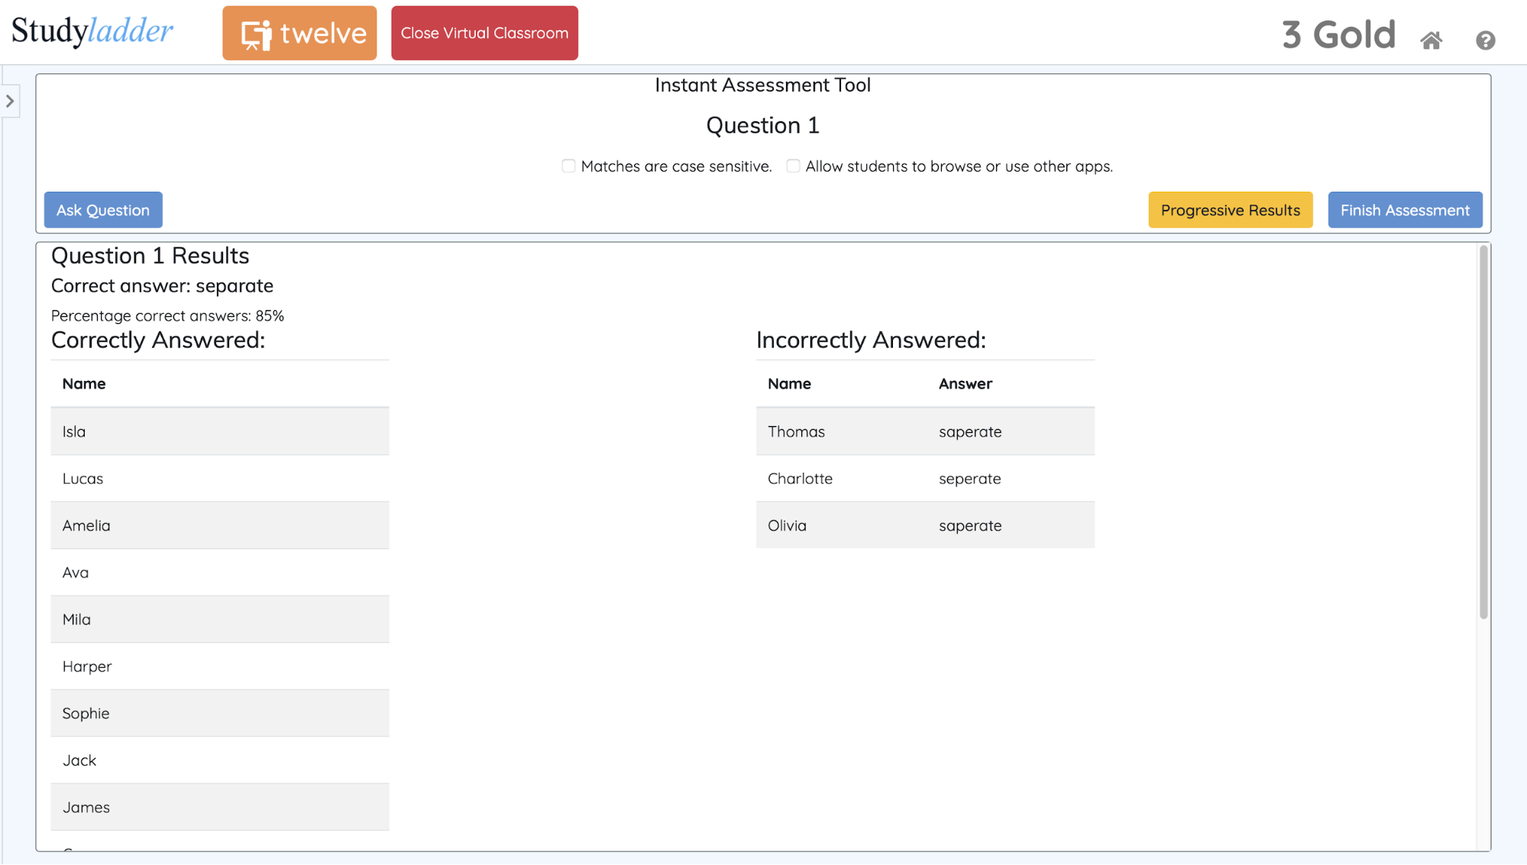Select Charlotte row with answer seperate

tap(800, 479)
